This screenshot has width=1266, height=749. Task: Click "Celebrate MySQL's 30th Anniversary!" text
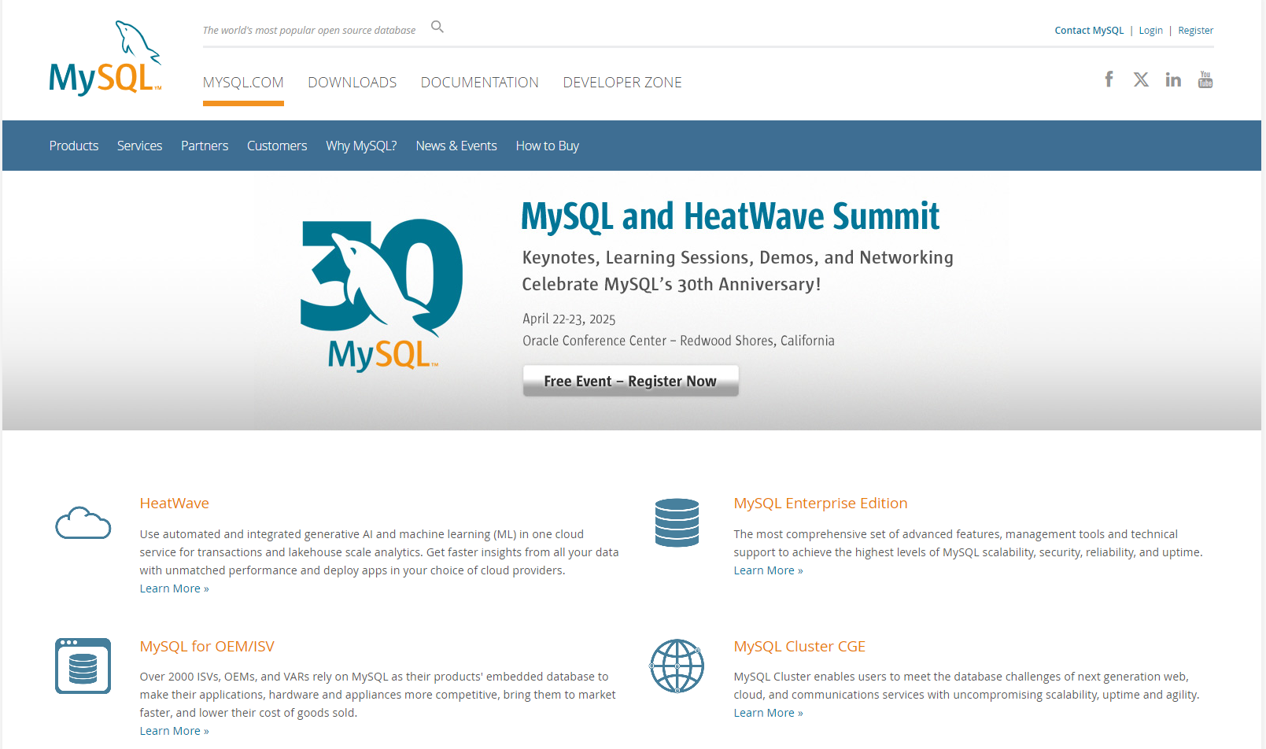671,284
